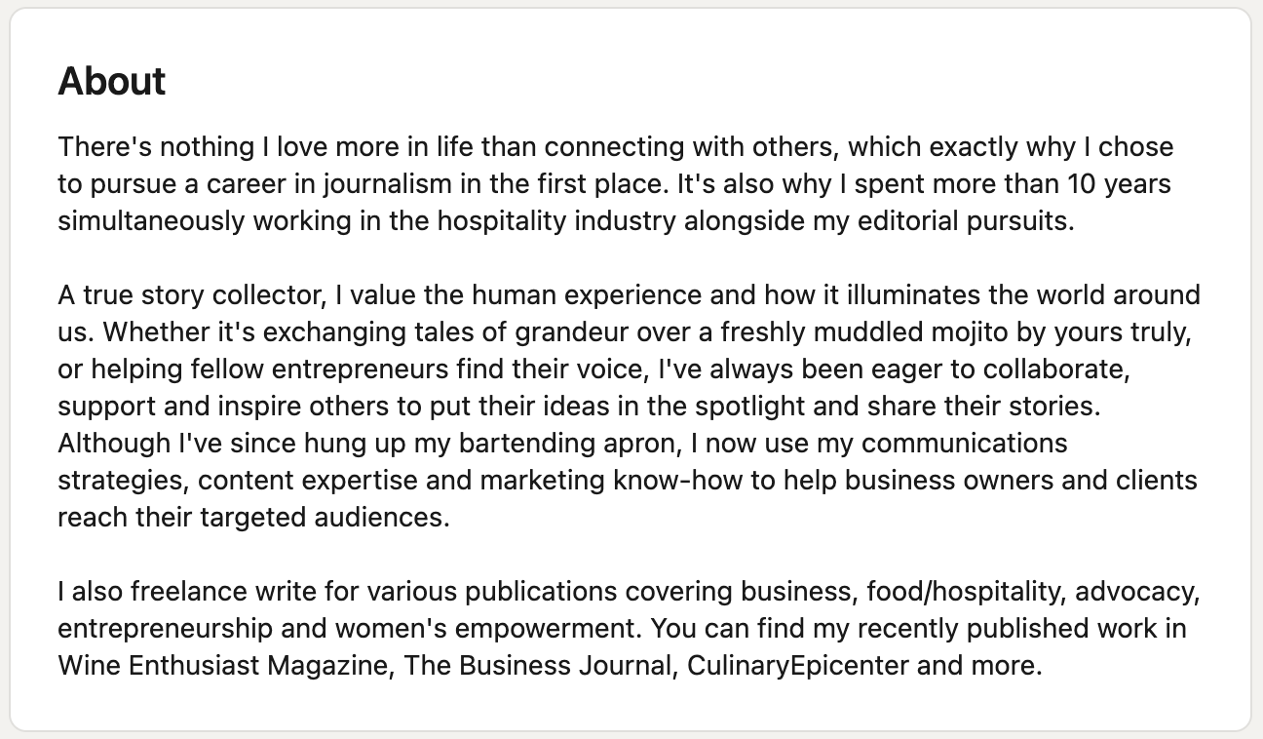Screen dimensions: 1263x739
Task: Click the phrase "communications strategies" start word "communications"
Action: (x=965, y=443)
